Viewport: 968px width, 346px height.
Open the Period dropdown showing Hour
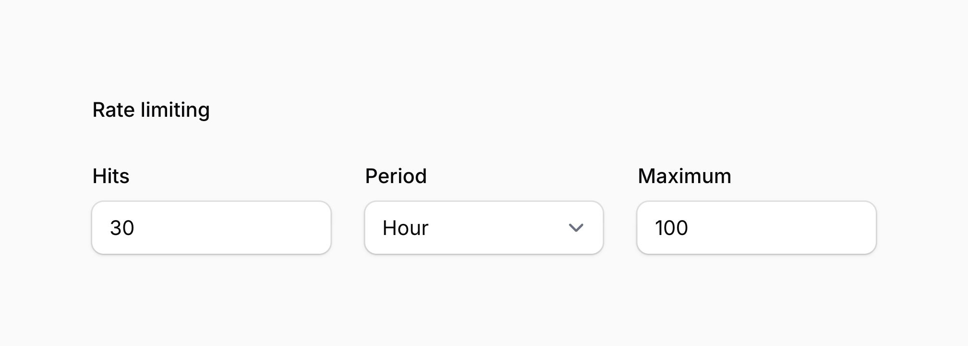pos(484,228)
